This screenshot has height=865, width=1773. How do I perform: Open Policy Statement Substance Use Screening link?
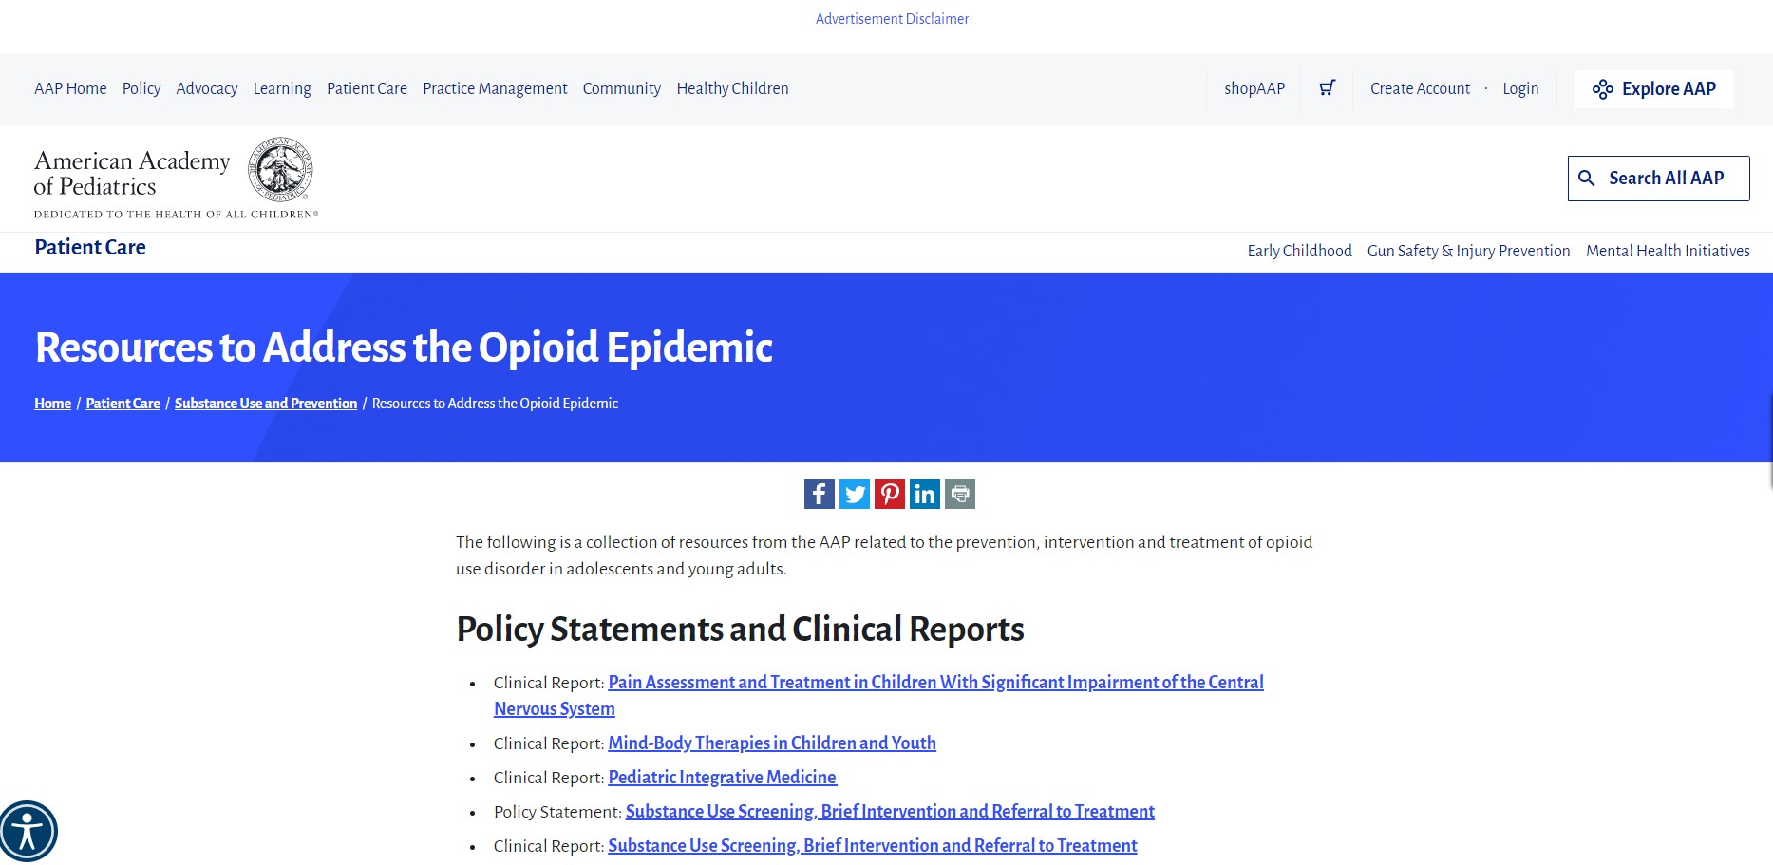(x=890, y=812)
